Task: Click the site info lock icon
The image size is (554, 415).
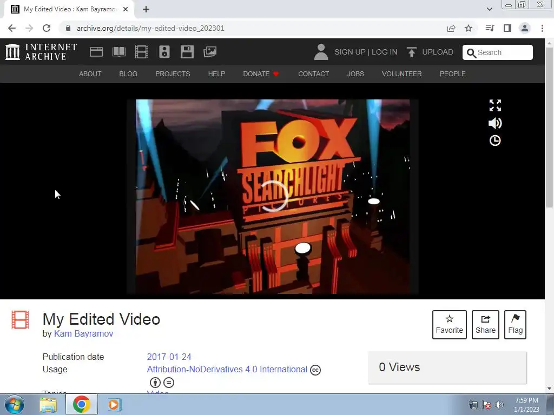Action: [68, 28]
